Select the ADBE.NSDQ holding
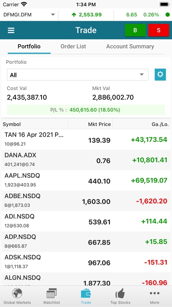Screen dimensions: 172x307 coord(86,201)
